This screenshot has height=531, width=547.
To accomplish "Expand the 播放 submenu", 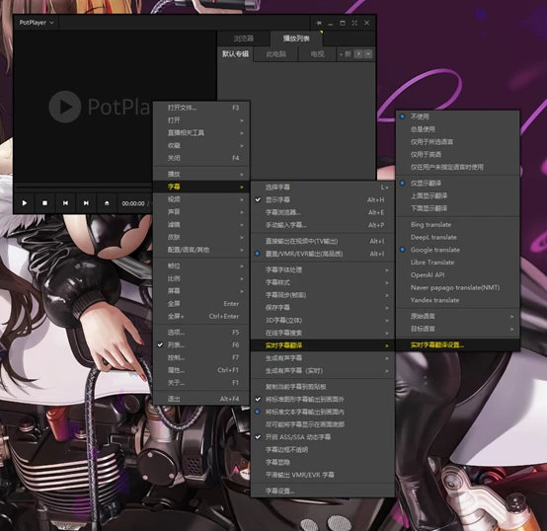I will point(201,174).
